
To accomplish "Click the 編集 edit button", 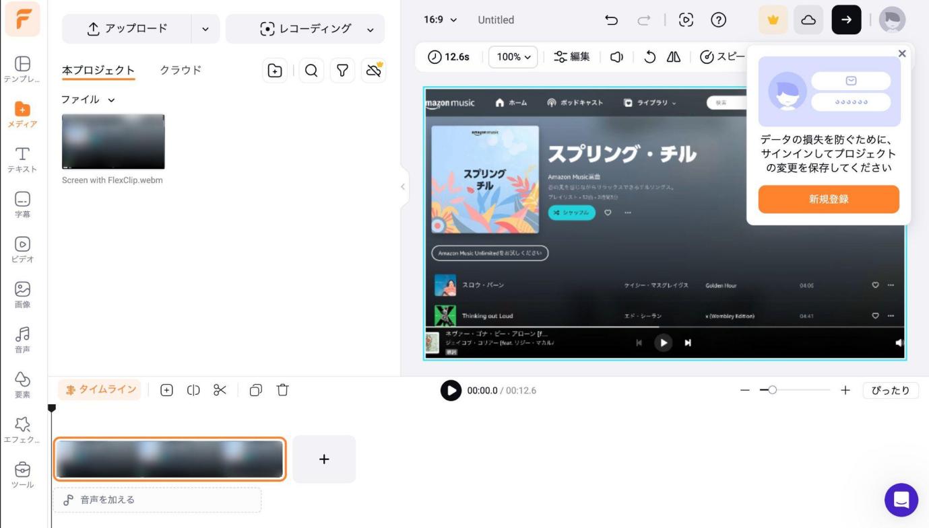I will coord(572,57).
